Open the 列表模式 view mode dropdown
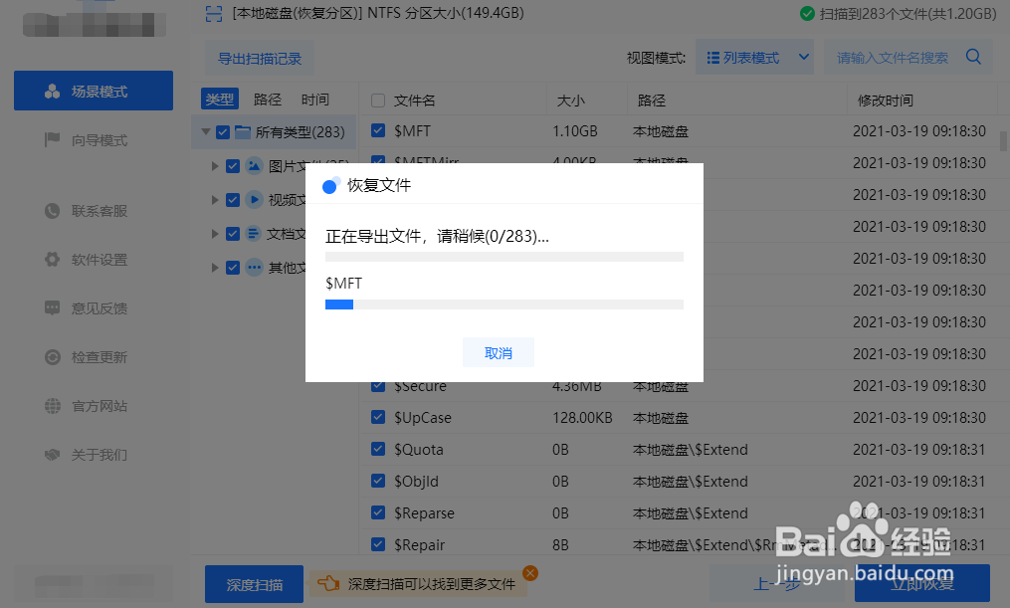This screenshot has width=1010, height=608. coord(754,57)
